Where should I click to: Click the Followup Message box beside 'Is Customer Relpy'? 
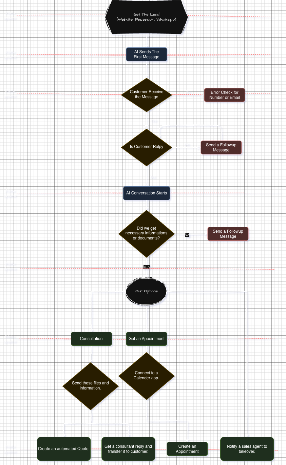(x=221, y=148)
